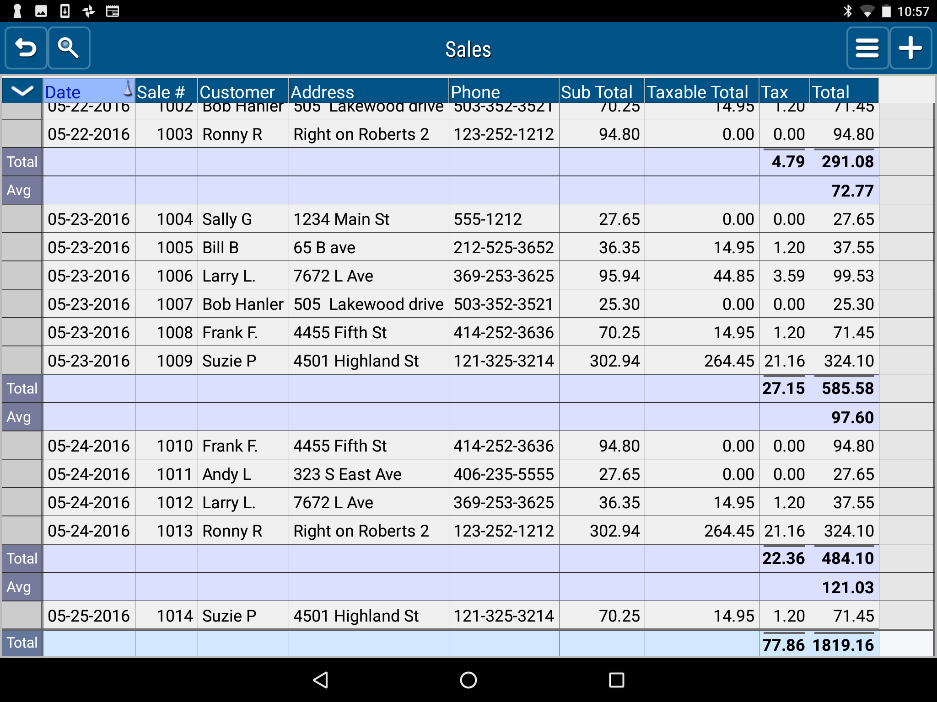
Task: Tap the Bluetooth status icon
Action: click(x=848, y=11)
